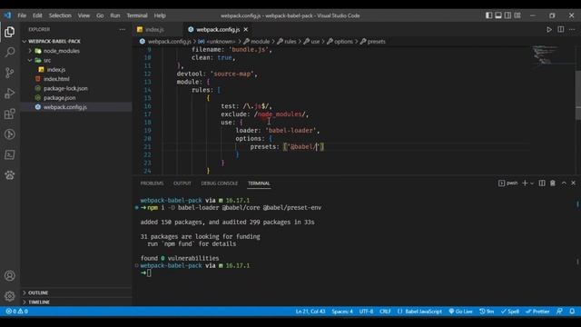Open Customize Layout icon
This screenshot has width=581, height=327.
click(x=517, y=15)
